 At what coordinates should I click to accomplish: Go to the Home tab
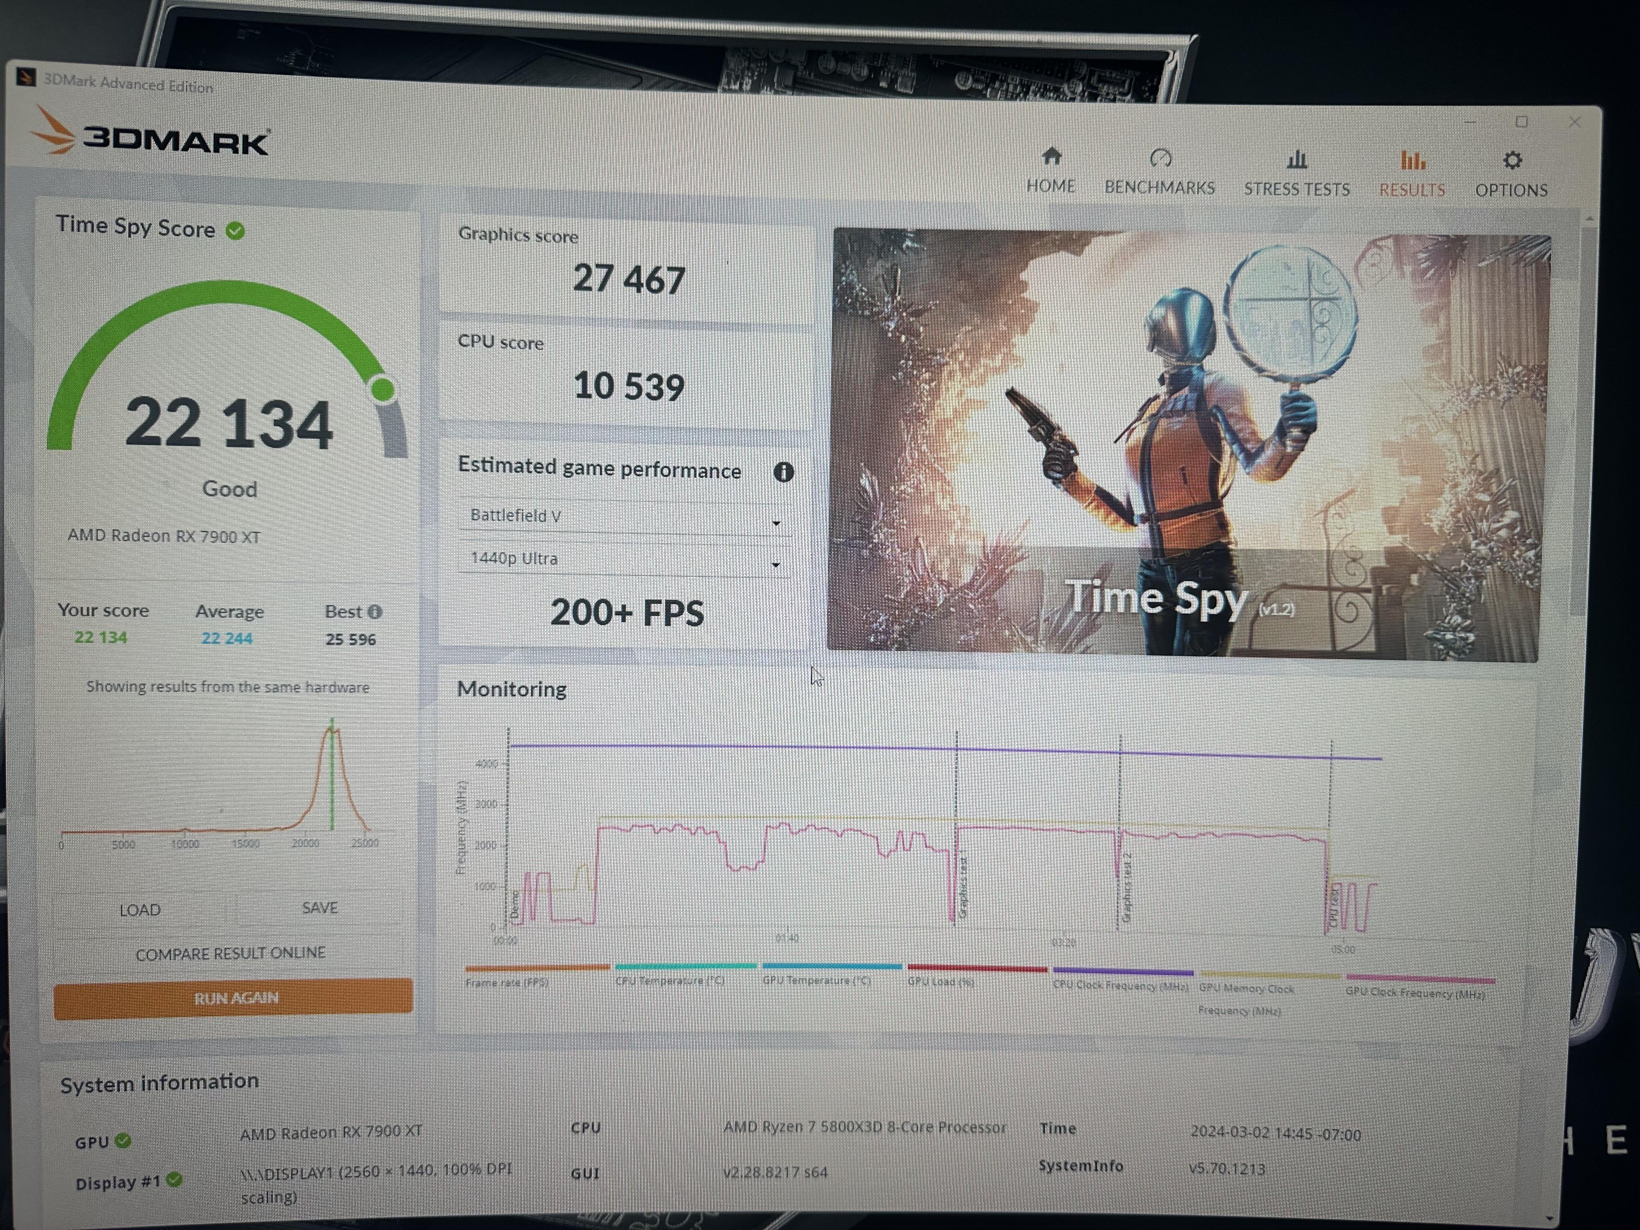1051,171
